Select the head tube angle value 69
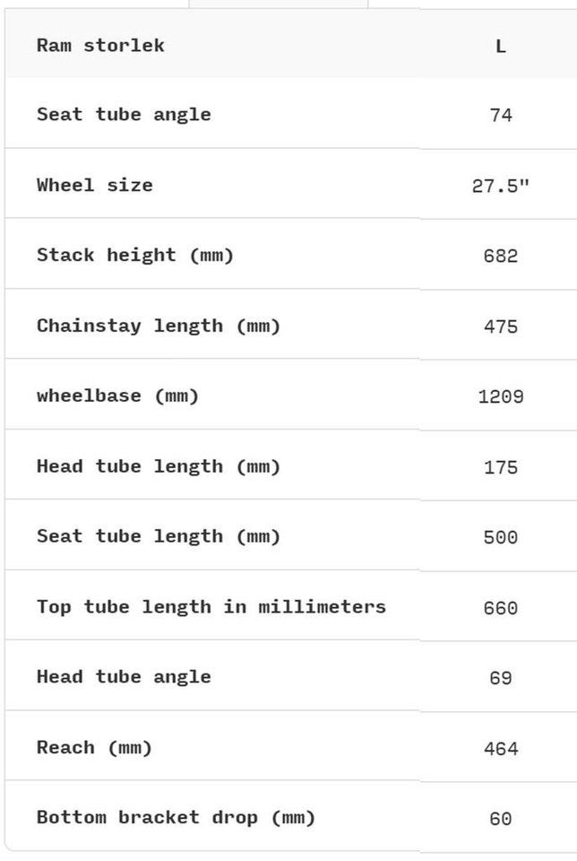This screenshot has height=861, width=577. tap(500, 678)
